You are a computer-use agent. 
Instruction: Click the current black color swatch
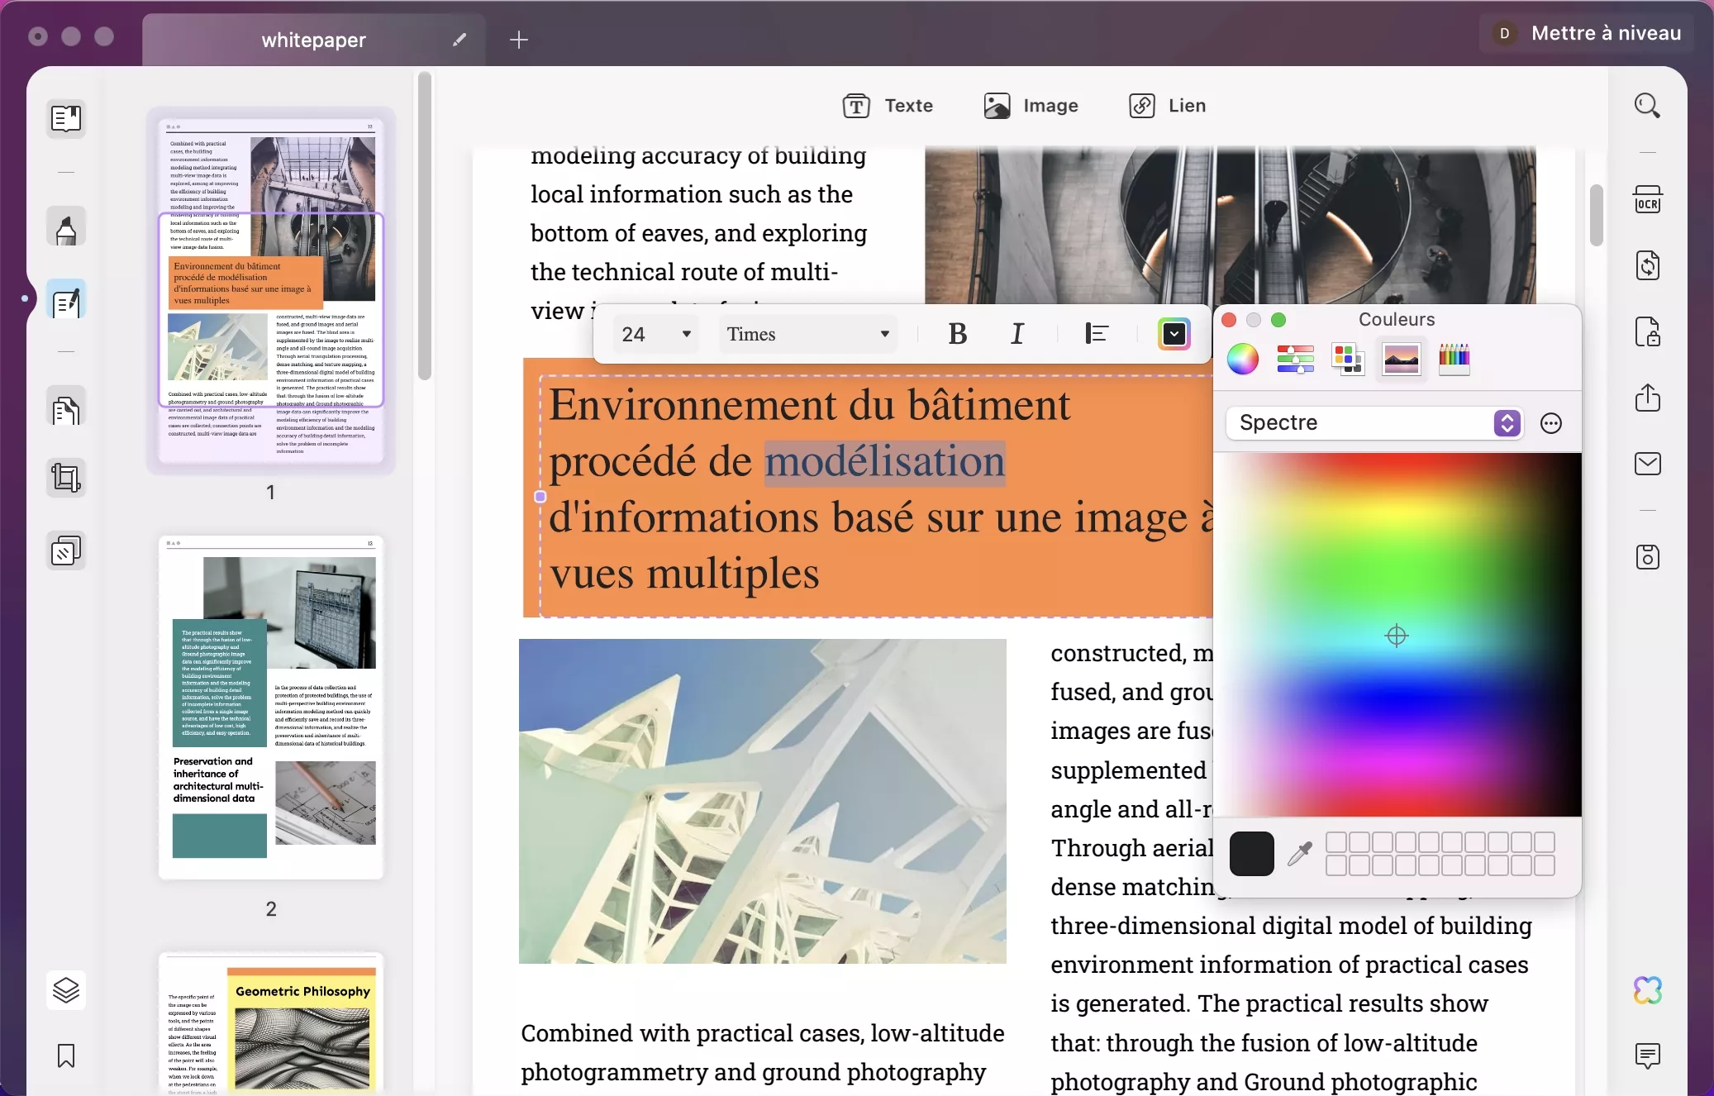coord(1251,854)
